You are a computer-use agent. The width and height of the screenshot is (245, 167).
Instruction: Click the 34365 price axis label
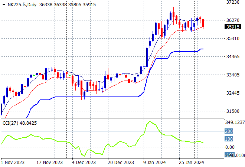233,57
